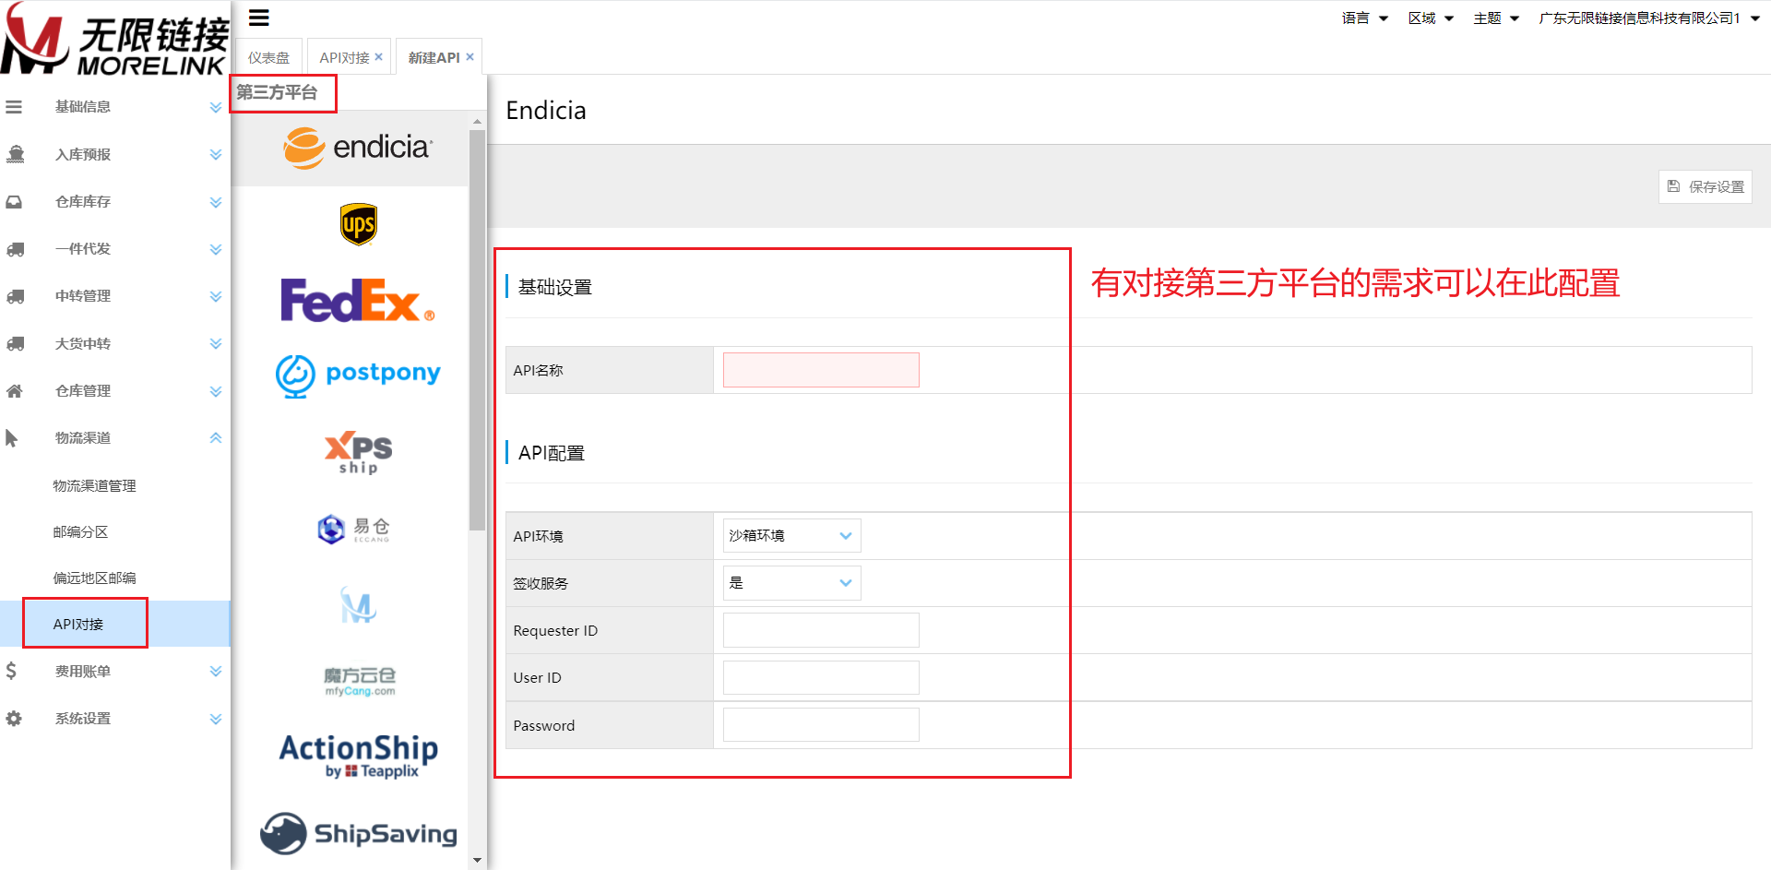1771x870 pixels.
Task: Expand the 大货中转 menu
Action: click(215, 343)
